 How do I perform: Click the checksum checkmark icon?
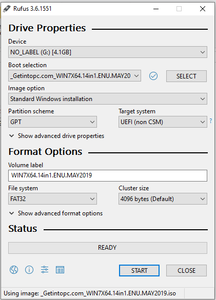coord(153,76)
